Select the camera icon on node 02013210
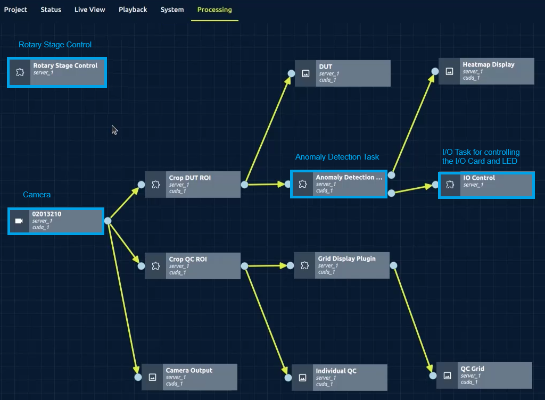 pyautogui.click(x=19, y=221)
